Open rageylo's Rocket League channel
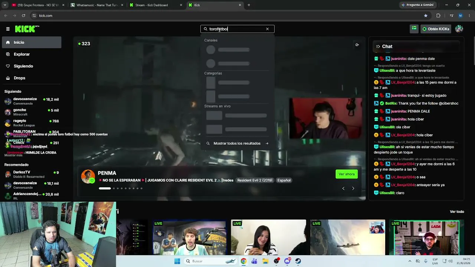Screen dimensions: 475x267 [x=32, y=123]
